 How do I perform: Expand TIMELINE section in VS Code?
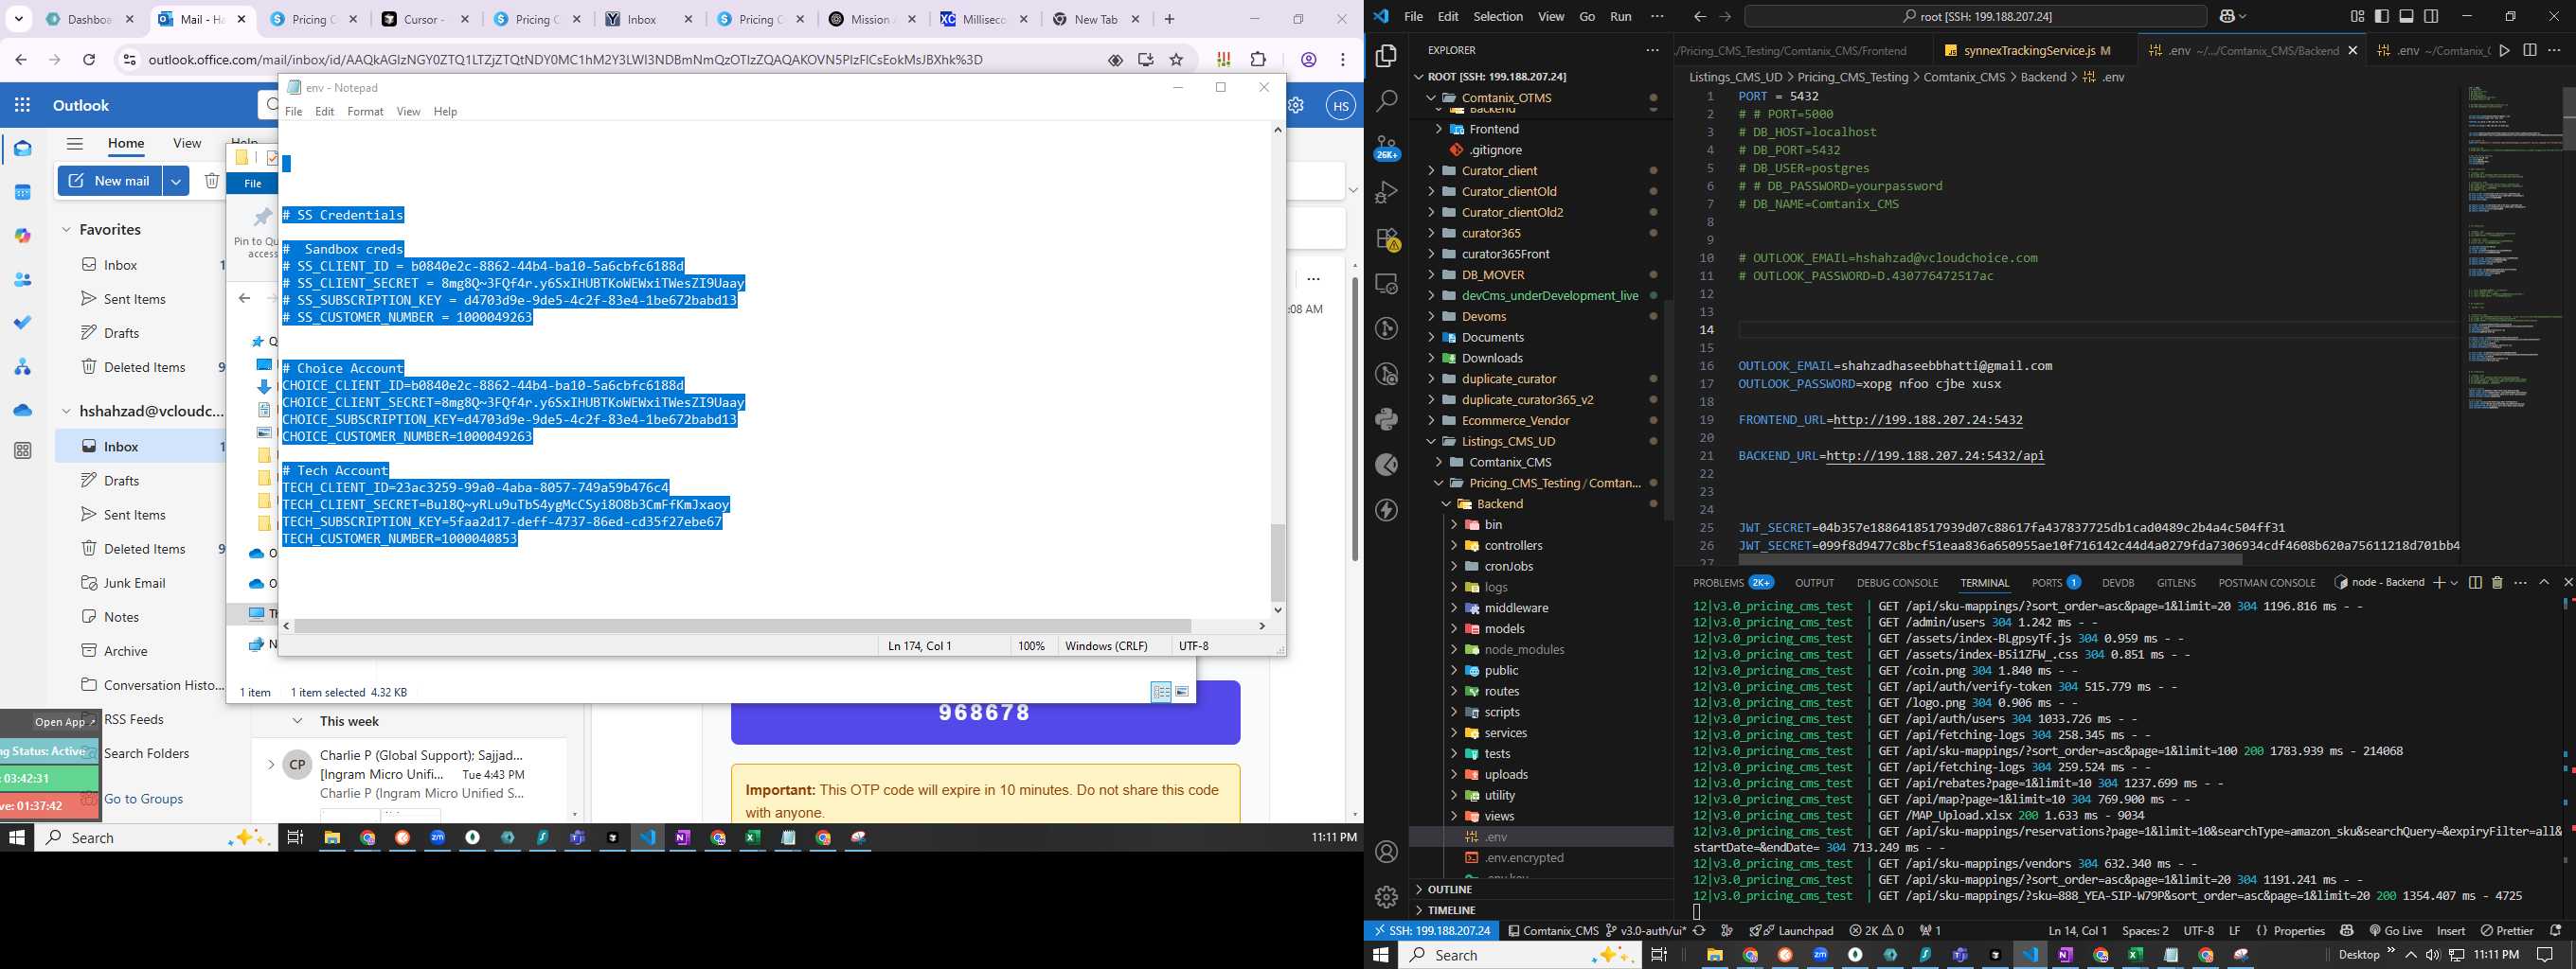[1419, 910]
